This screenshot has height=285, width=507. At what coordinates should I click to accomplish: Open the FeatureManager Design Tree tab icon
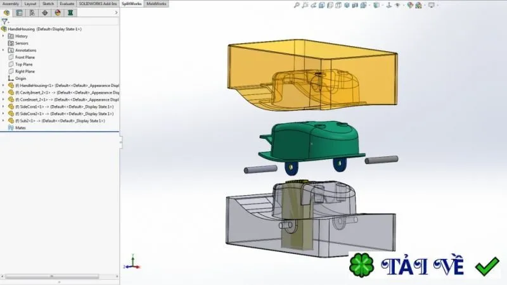point(6,13)
